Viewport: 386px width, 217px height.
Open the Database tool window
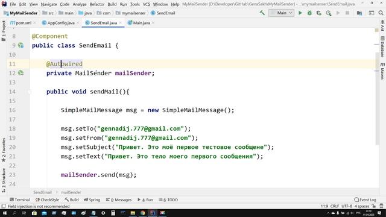pos(382,47)
